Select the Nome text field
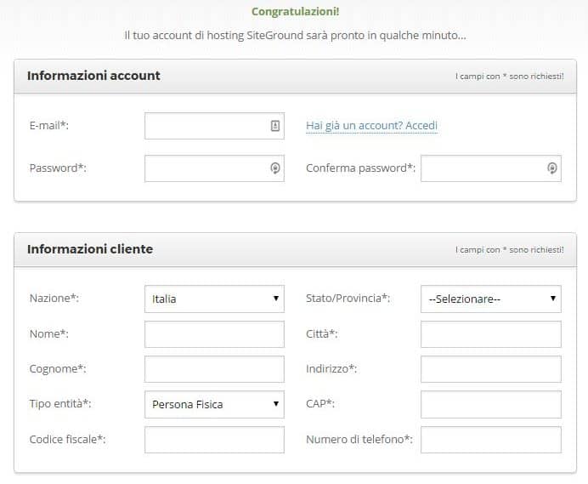Viewport: 588px width, 484px height. click(x=214, y=333)
